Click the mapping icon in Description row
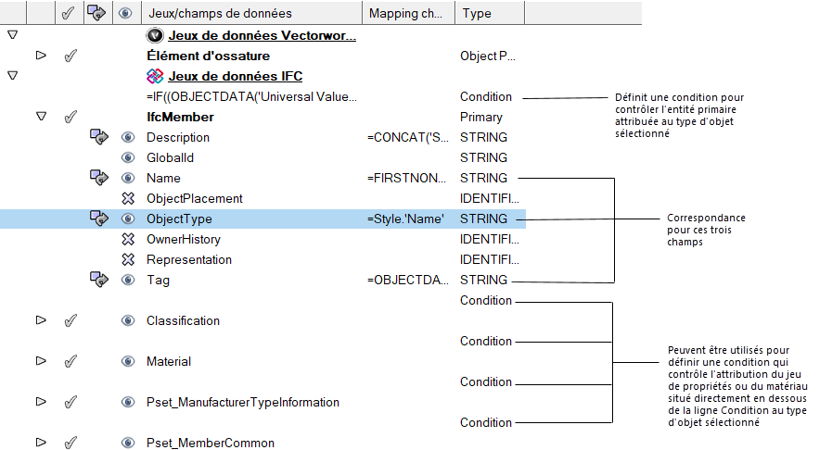The width and height of the screenshot is (819, 450). click(98, 137)
